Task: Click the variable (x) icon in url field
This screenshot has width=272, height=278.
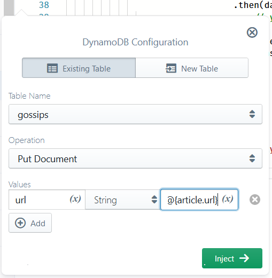Action: click(75, 199)
